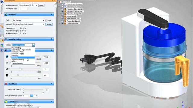Collapse the Manufacturing section
This screenshot has width=193, height=108.
pos(52,39)
